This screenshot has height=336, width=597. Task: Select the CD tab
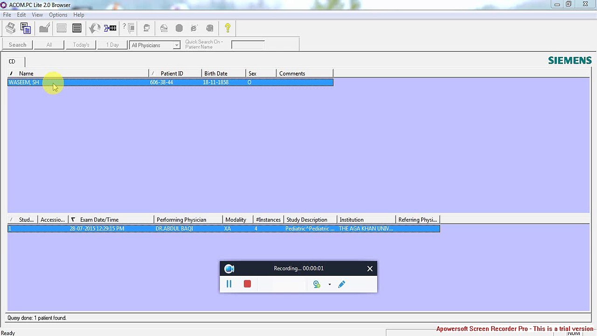[x=12, y=62]
